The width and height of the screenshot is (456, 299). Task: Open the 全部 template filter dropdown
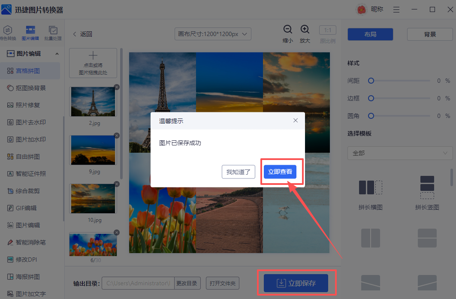point(399,153)
